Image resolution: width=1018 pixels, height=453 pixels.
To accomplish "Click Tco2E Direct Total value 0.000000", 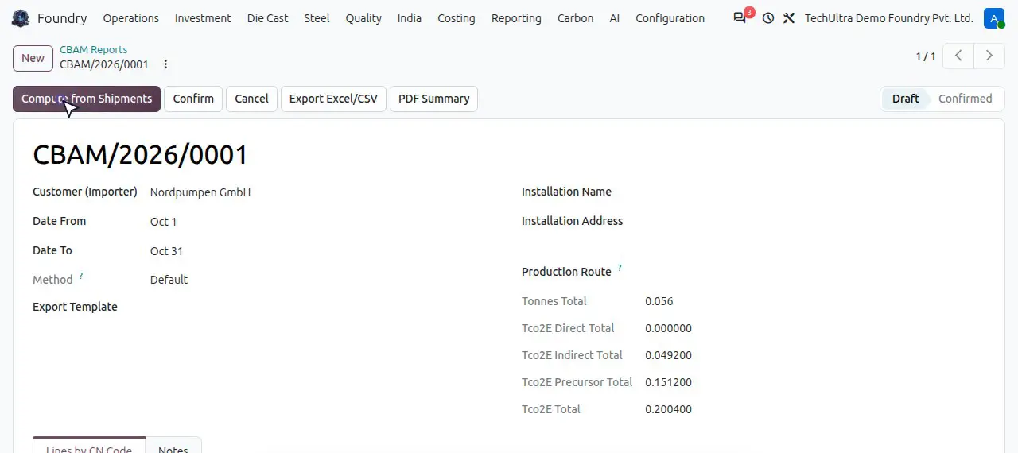I will pos(669,328).
